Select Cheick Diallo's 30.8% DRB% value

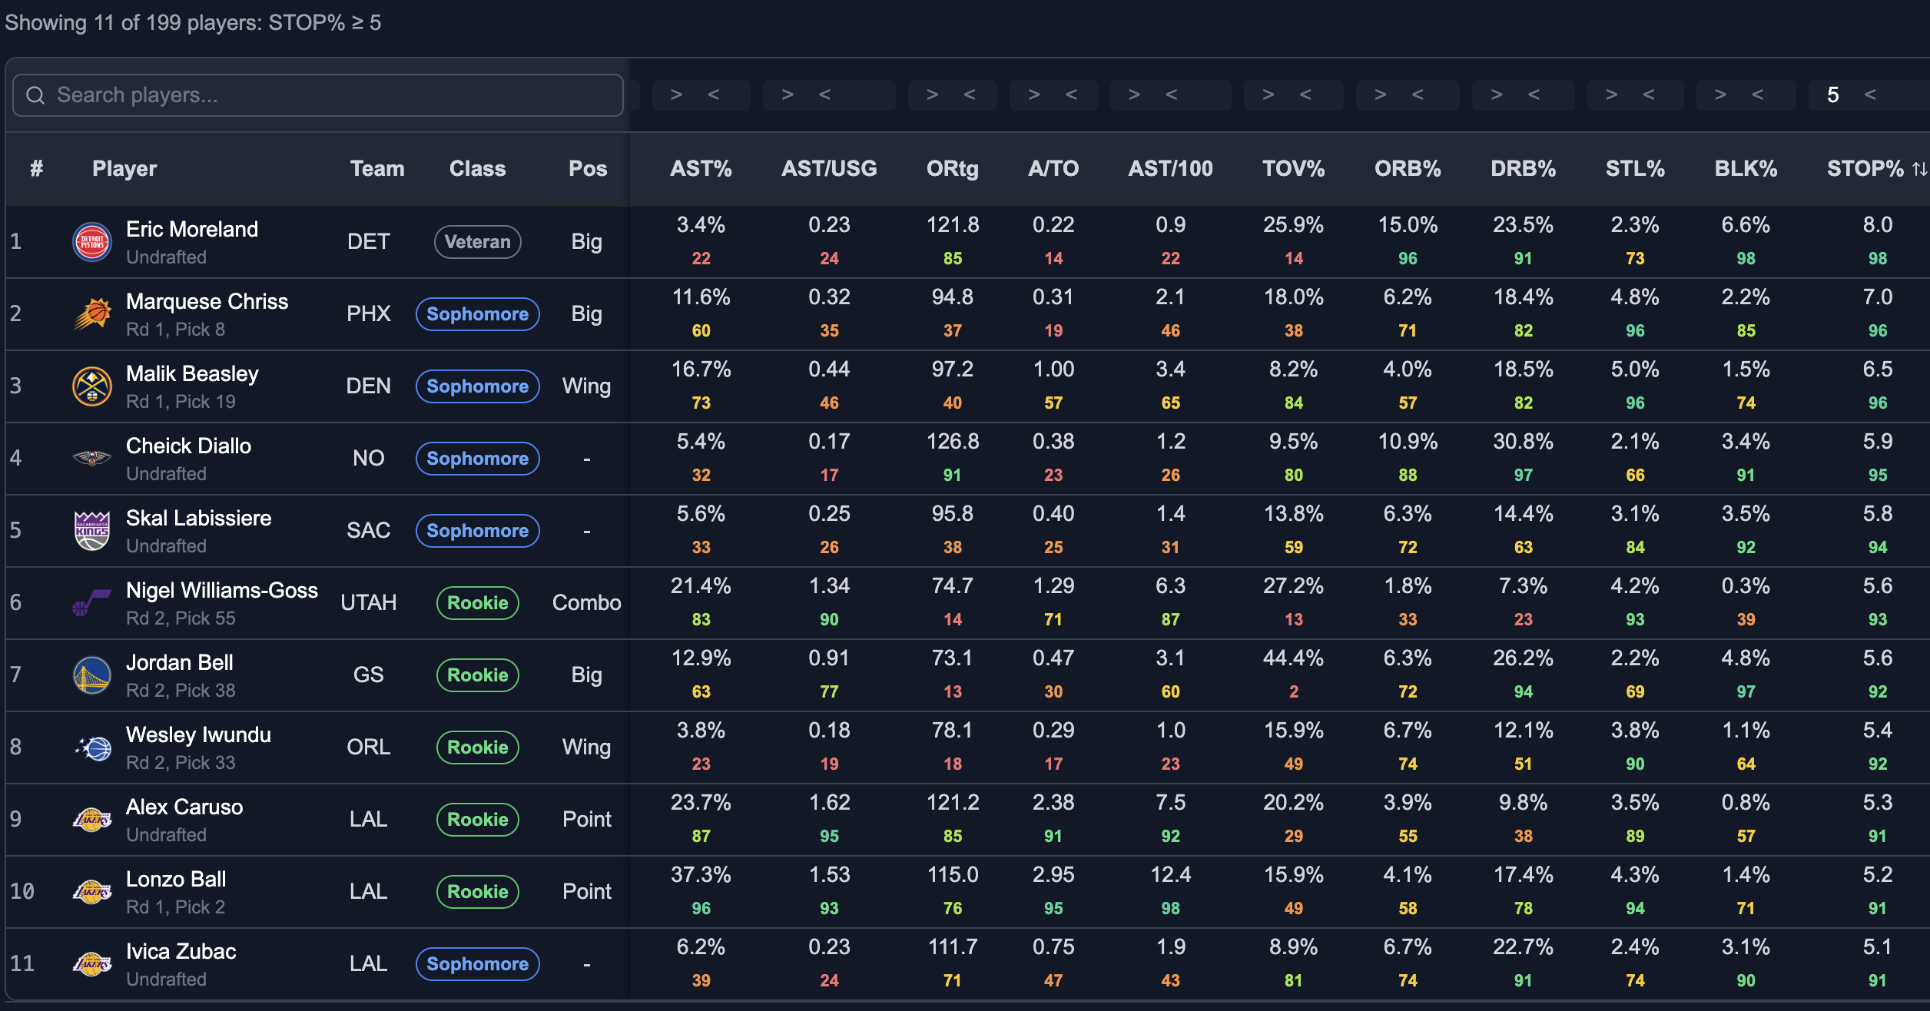coord(1523,442)
